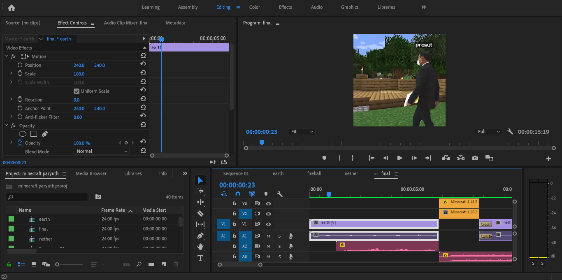Select the Type tool
This screenshot has width=562, height=280.
(x=200, y=258)
